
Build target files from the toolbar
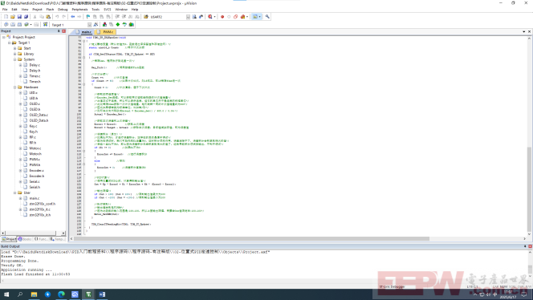(13, 24)
